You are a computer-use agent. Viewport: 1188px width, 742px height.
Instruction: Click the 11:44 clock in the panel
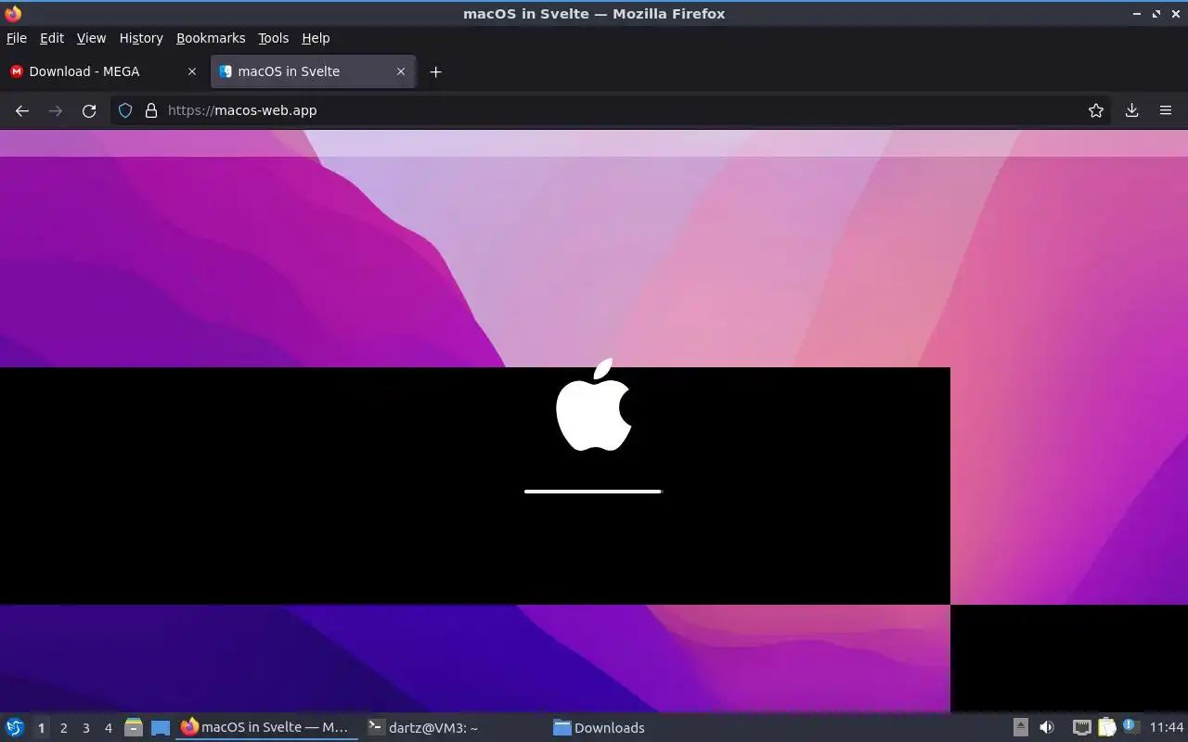1167,727
